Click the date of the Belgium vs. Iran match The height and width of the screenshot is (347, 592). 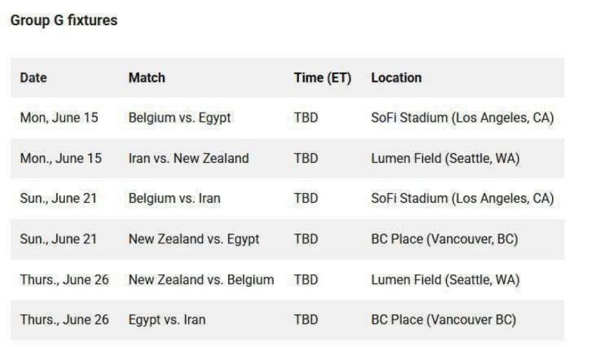point(58,199)
